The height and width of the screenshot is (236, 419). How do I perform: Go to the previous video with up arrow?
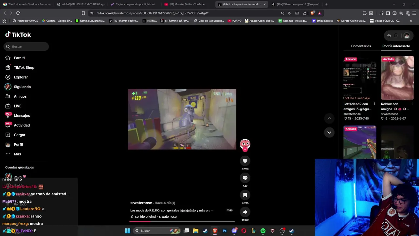click(329, 118)
